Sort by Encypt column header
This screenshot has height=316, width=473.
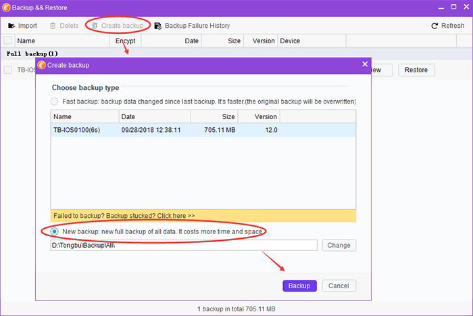click(x=126, y=41)
